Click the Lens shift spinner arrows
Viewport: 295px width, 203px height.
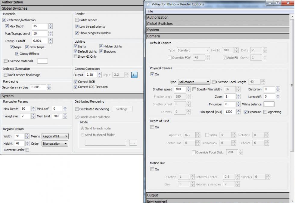[278, 97]
